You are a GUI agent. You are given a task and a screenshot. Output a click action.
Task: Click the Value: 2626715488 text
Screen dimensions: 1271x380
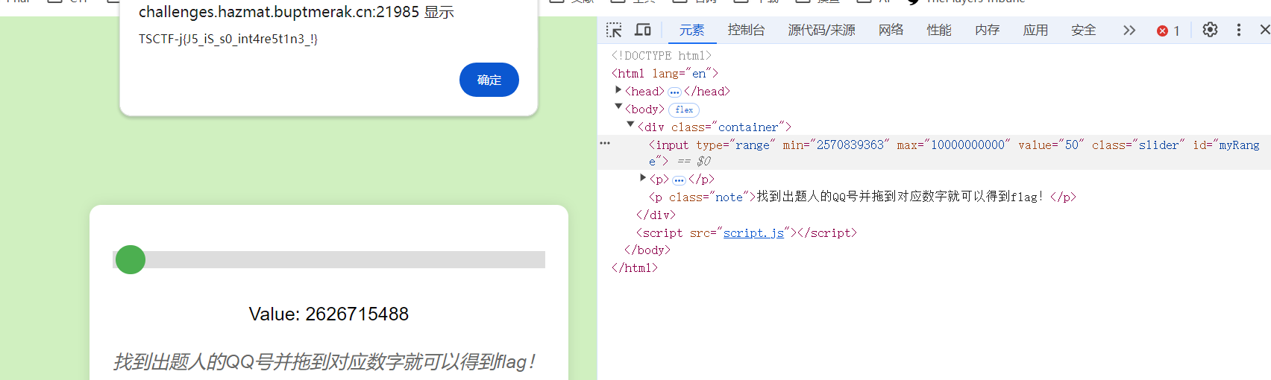(329, 314)
